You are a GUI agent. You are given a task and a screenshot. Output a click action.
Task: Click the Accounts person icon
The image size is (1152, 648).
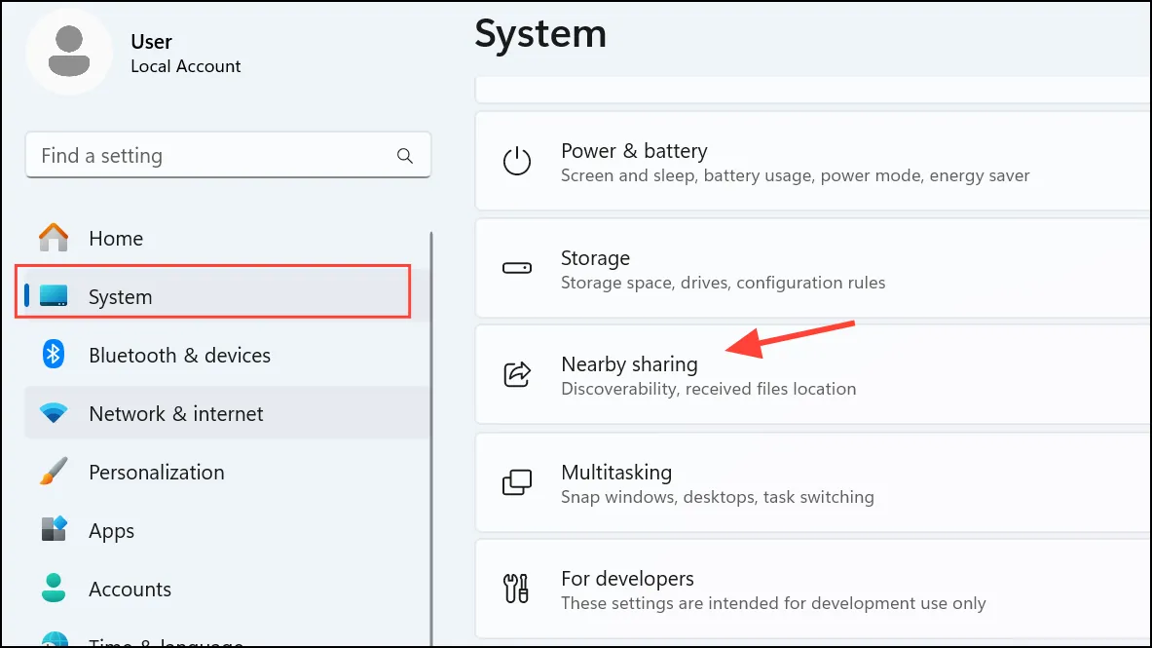(x=54, y=589)
